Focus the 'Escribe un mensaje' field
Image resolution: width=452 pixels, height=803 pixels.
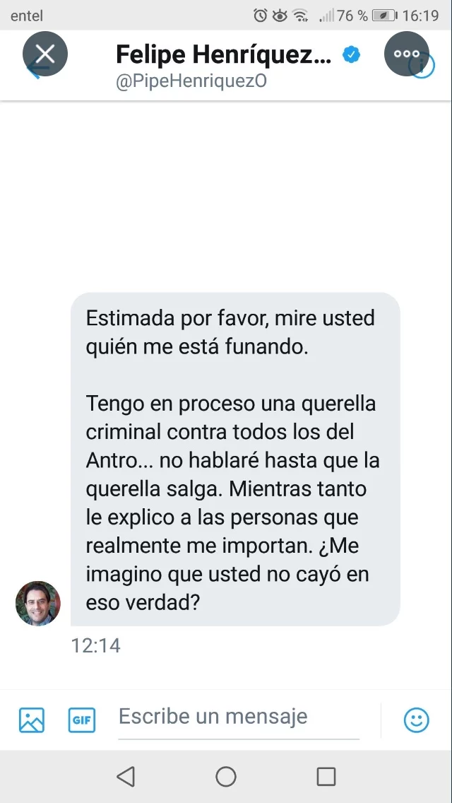(239, 718)
